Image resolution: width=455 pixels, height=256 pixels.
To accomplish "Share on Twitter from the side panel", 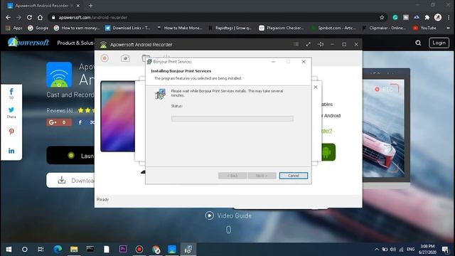I will [11, 112].
